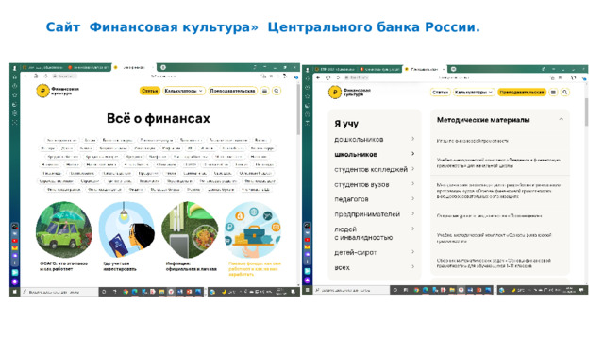Select the Статьи tab in right window

[x=440, y=93]
